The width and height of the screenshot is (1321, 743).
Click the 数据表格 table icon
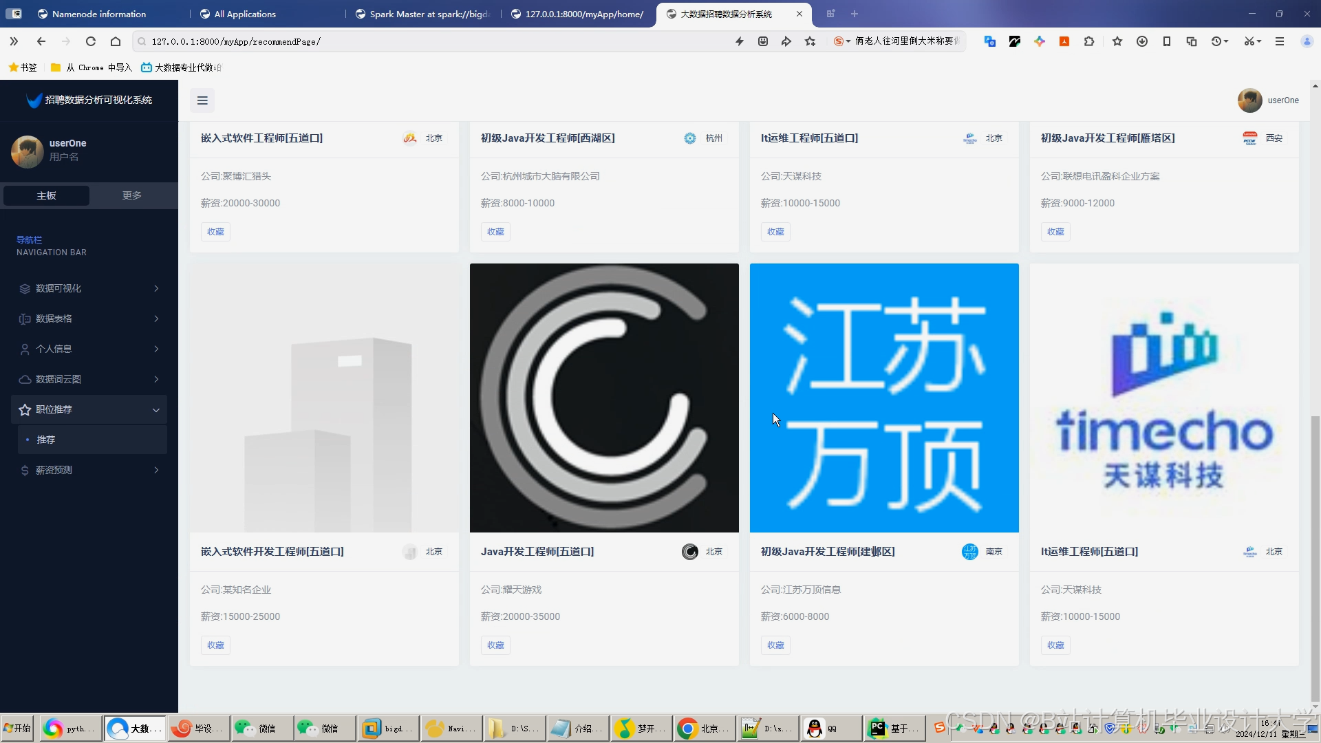click(24, 319)
